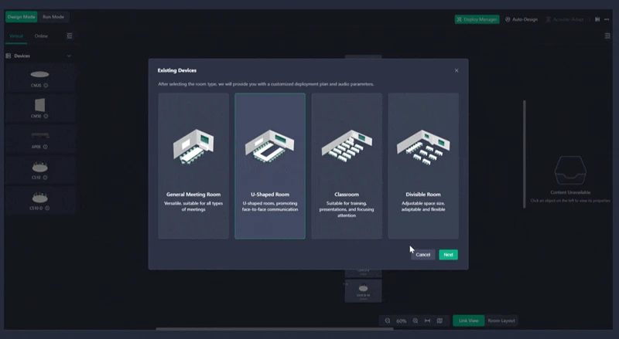Open the map view icon in zoom bar
This screenshot has width=619, height=339.
(x=439, y=320)
